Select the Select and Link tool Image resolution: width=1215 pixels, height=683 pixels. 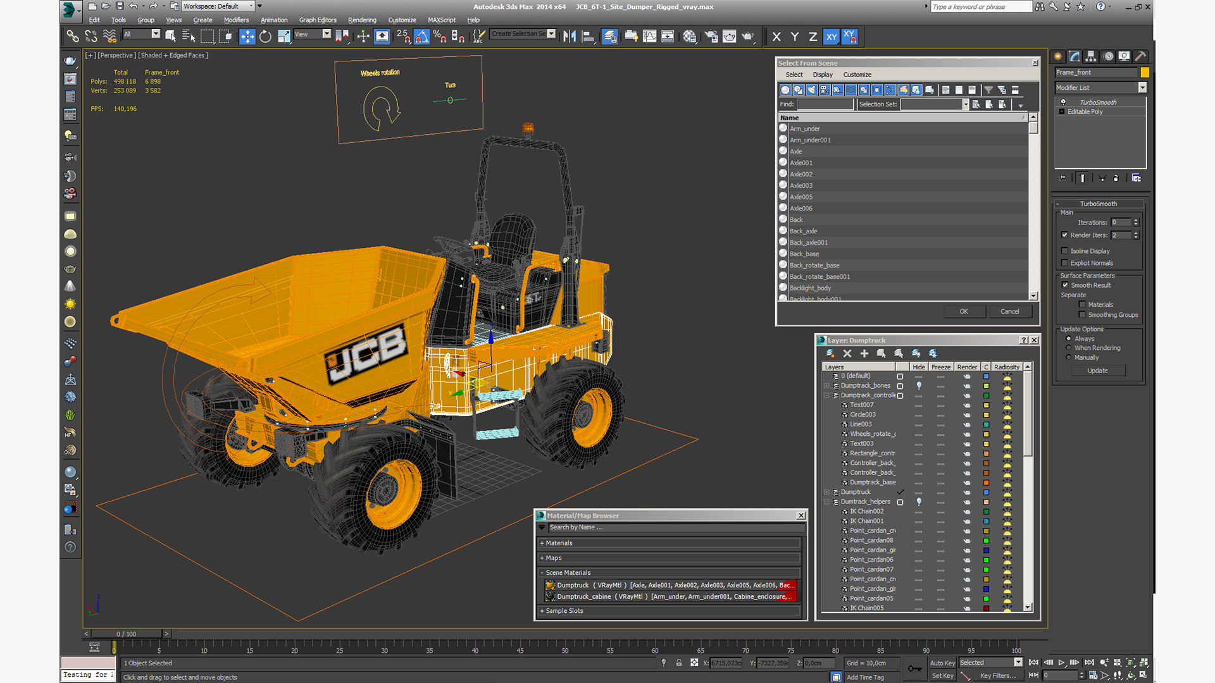coord(73,36)
